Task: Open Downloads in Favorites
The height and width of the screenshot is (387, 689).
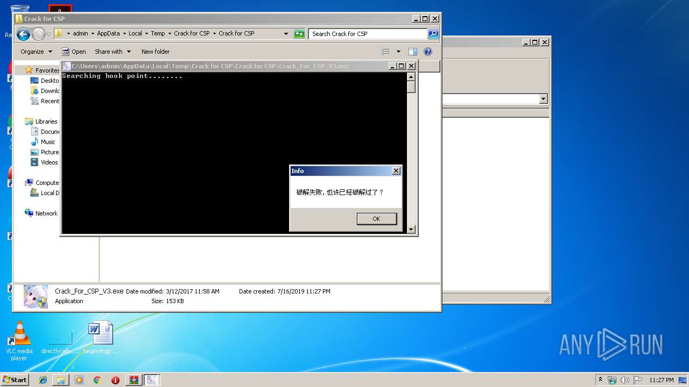Action: coord(45,91)
